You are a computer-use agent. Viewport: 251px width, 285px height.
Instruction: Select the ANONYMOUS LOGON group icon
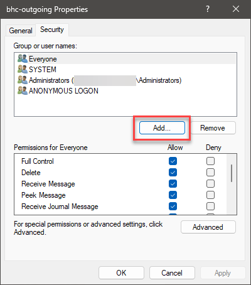click(x=23, y=90)
